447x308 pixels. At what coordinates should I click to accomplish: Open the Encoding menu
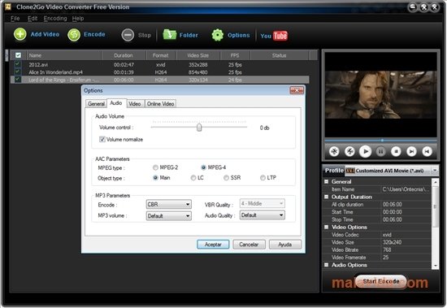(55, 19)
